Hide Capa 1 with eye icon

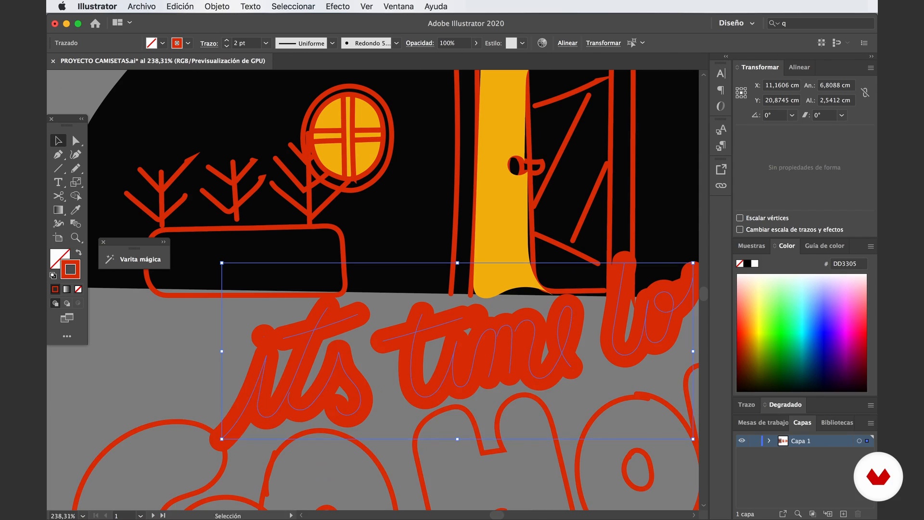pyautogui.click(x=742, y=441)
